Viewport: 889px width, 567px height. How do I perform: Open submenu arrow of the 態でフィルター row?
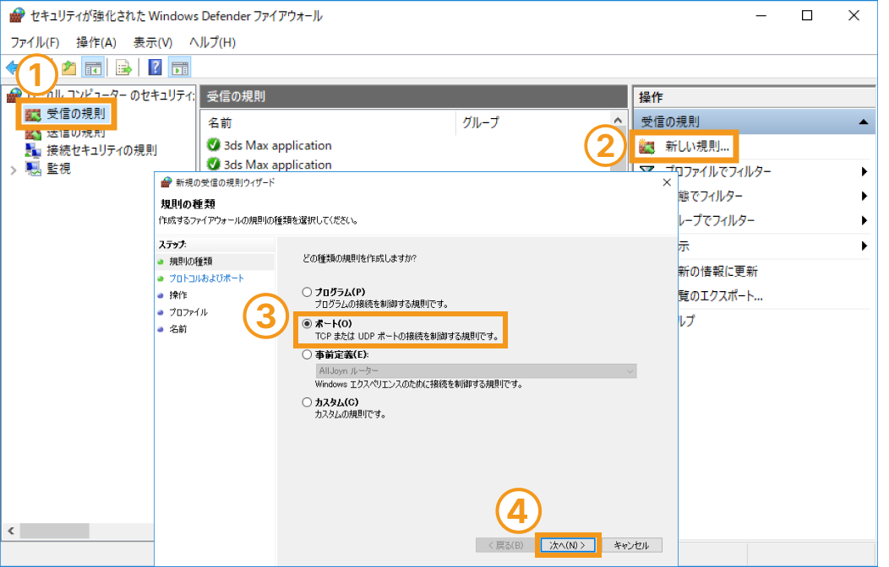click(x=864, y=197)
